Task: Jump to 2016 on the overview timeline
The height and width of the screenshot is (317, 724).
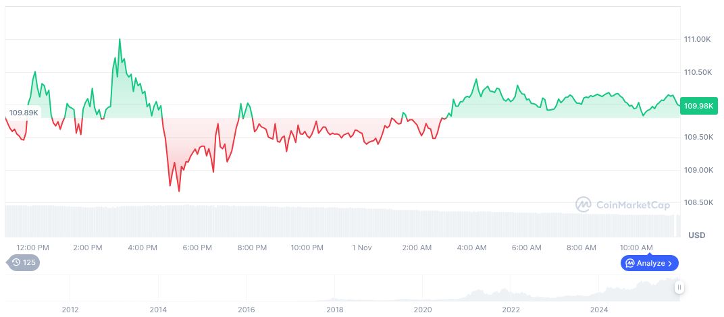Action: [247, 310]
